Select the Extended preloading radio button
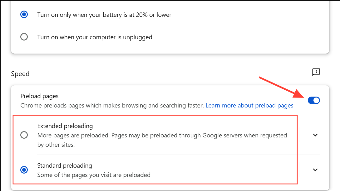Image resolution: width=340 pixels, height=191 pixels. (24, 135)
